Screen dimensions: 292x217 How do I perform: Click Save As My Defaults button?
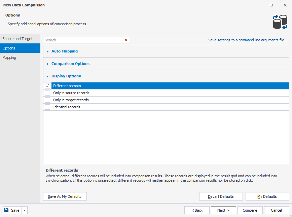[x=65, y=196]
